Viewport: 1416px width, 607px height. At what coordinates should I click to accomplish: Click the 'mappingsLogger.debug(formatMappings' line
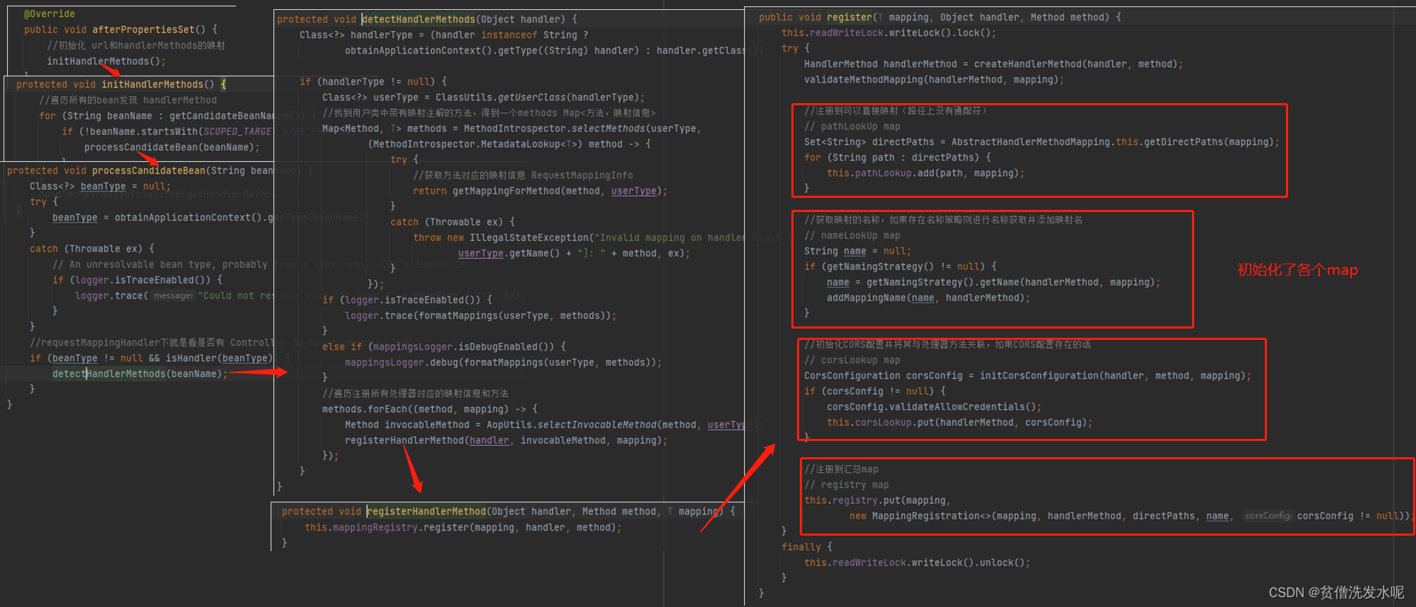(503, 363)
